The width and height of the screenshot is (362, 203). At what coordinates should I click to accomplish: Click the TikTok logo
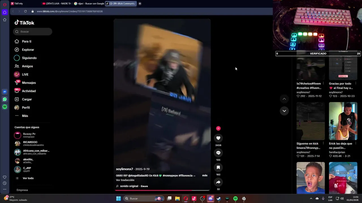coord(24,23)
